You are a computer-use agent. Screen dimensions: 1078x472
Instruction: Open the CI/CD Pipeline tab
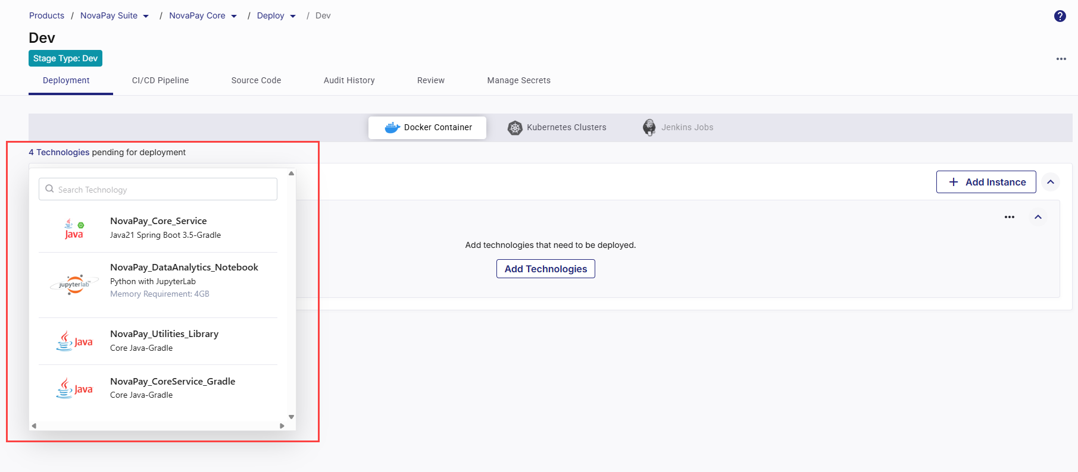tap(160, 80)
